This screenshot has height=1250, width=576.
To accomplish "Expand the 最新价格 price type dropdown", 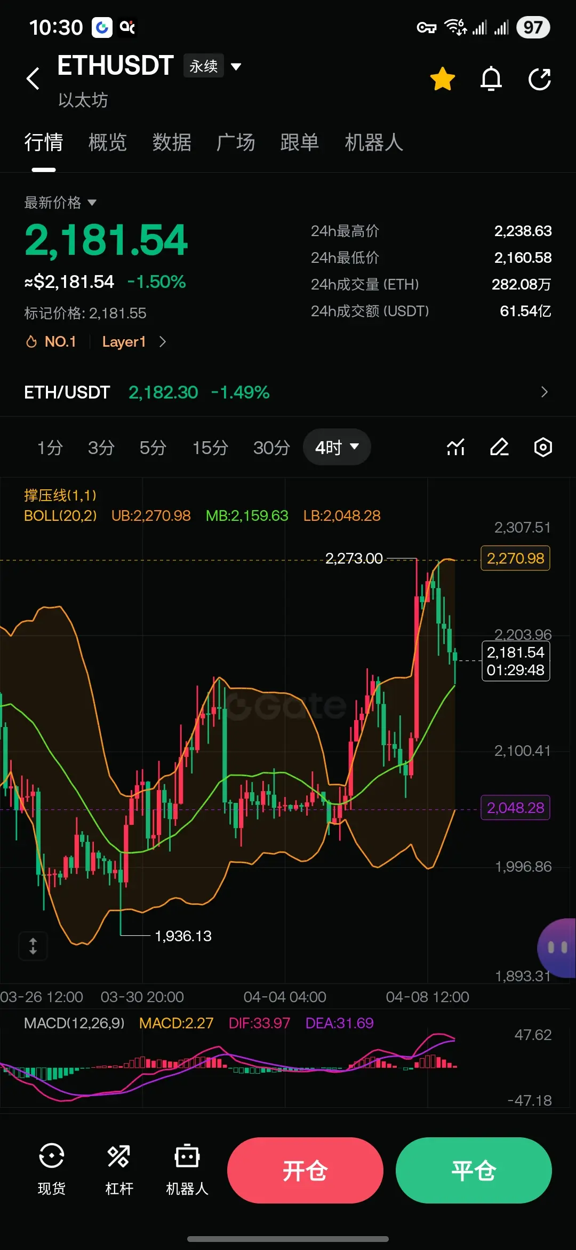I will point(60,202).
